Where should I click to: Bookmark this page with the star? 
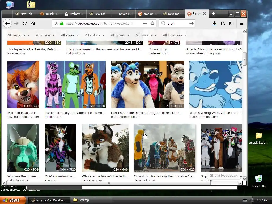(x=152, y=23)
